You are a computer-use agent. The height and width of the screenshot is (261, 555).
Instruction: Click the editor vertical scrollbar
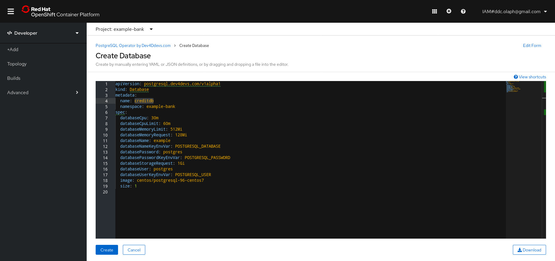click(x=544, y=160)
